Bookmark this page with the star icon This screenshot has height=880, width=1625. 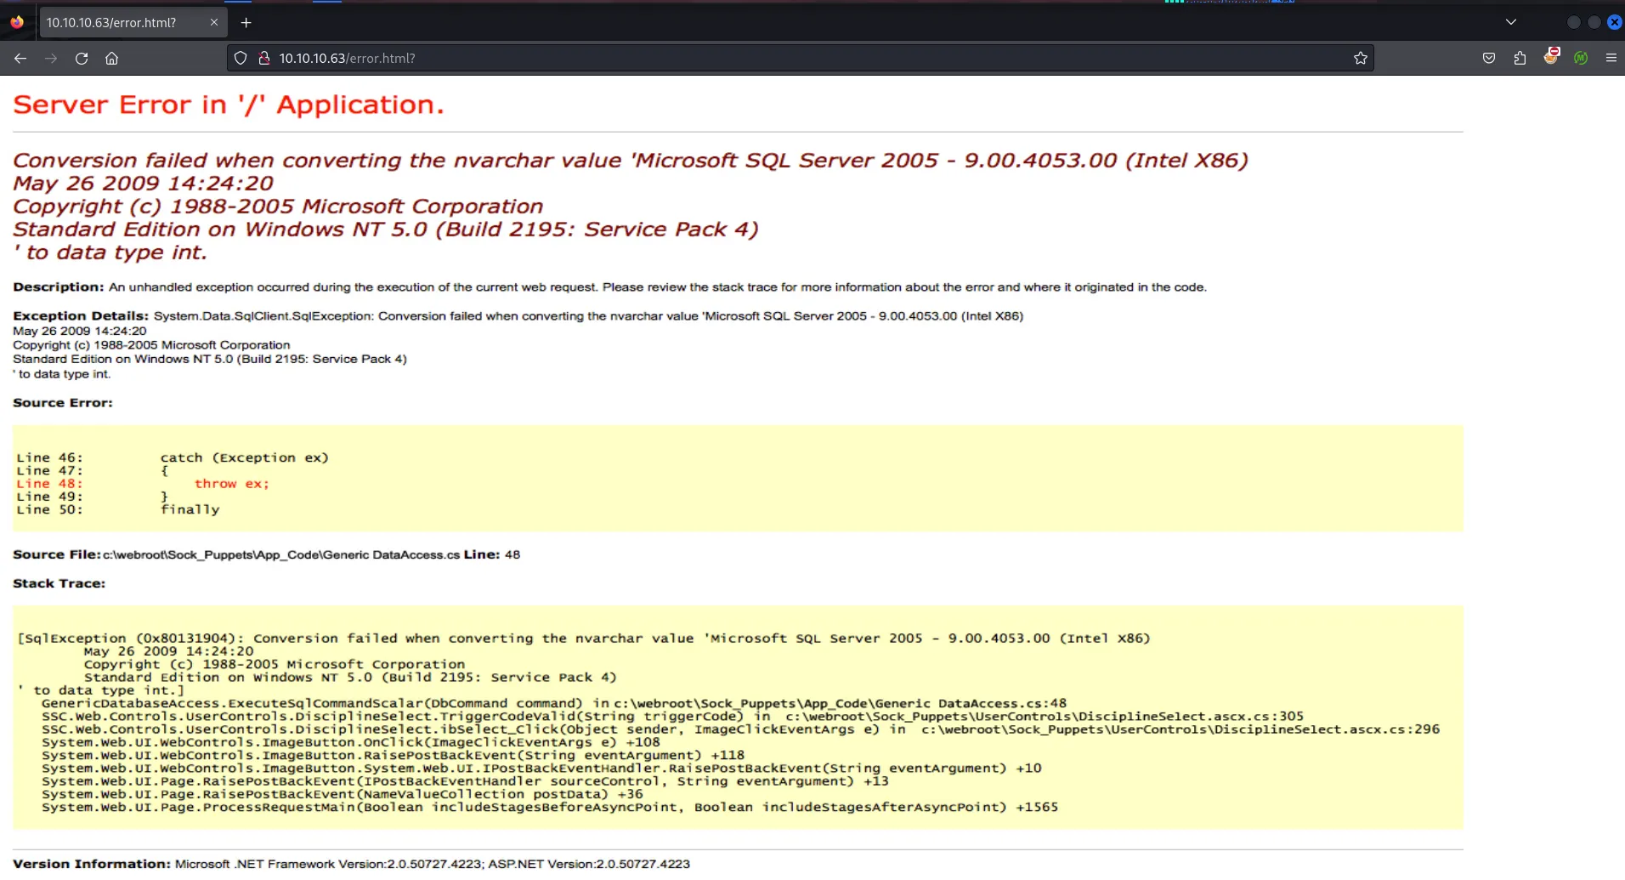tap(1361, 58)
